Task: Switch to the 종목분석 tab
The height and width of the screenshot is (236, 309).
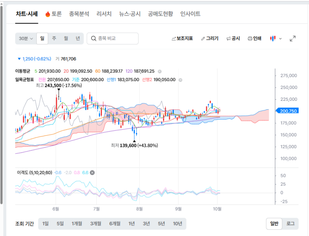Action: click(79, 14)
